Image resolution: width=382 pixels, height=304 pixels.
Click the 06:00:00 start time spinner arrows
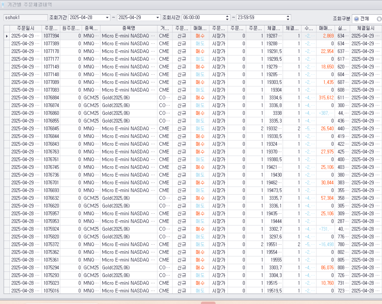(x=227, y=18)
